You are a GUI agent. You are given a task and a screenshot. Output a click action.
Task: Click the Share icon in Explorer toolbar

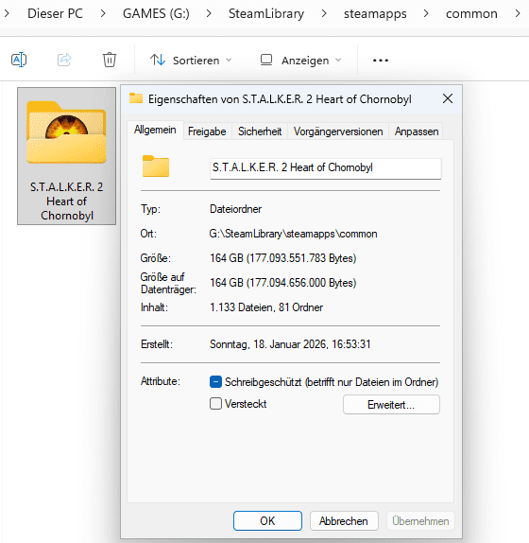coord(64,60)
